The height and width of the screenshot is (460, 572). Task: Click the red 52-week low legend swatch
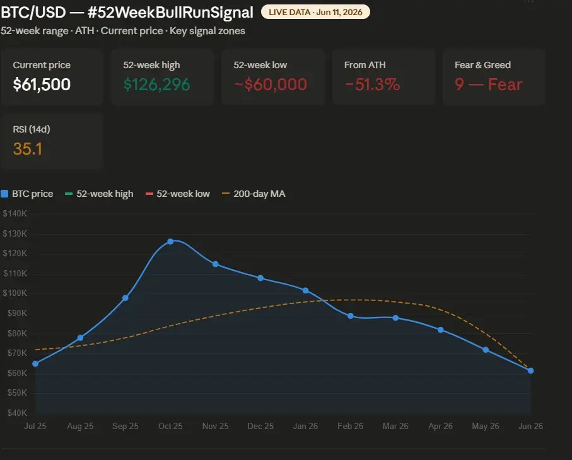[x=149, y=194]
